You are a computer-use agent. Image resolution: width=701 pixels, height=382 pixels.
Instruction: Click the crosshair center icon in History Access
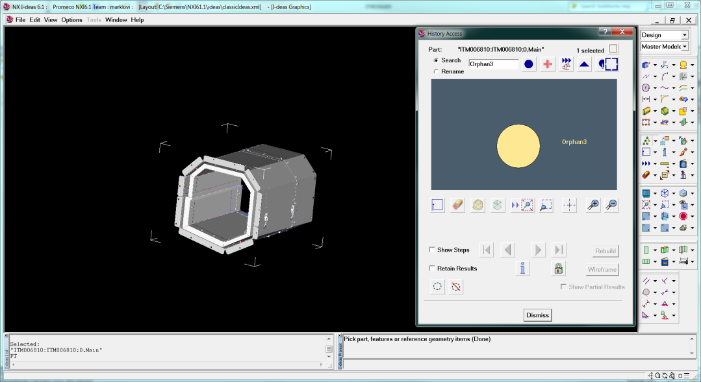569,205
